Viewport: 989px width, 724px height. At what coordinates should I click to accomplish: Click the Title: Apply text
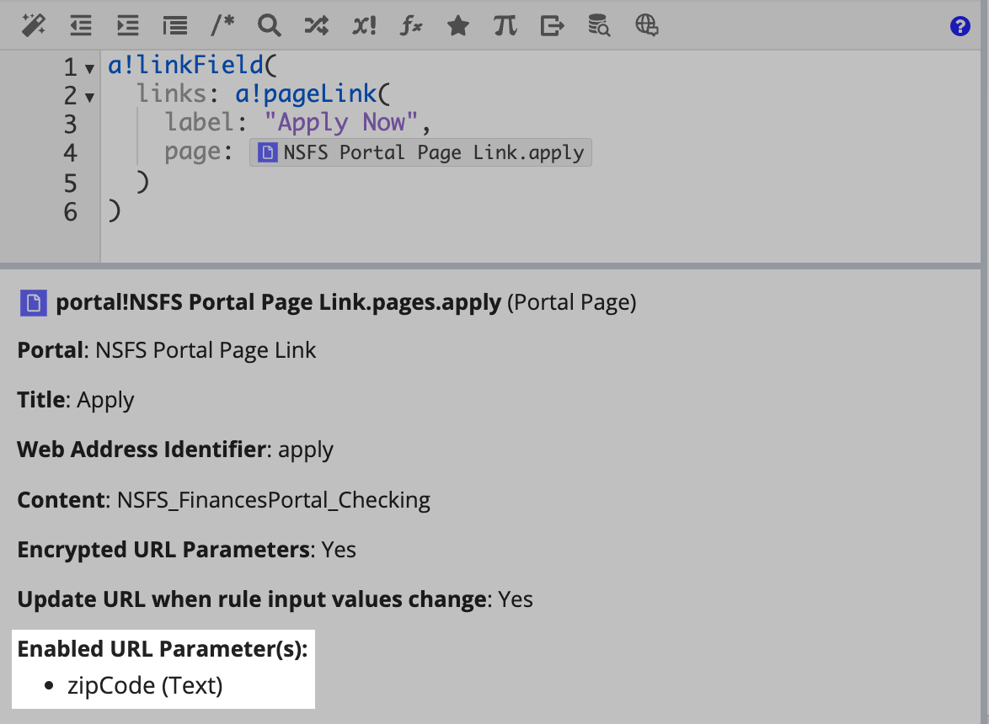coord(76,400)
